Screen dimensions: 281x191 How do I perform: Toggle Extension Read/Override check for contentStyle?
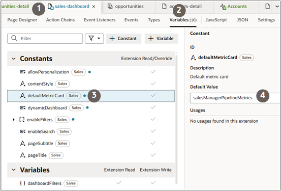pyautogui.click(x=153, y=84)
